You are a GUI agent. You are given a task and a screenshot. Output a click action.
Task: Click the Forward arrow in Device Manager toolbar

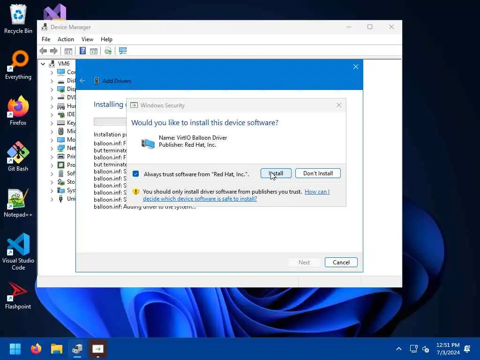click(x=54, y=51)
